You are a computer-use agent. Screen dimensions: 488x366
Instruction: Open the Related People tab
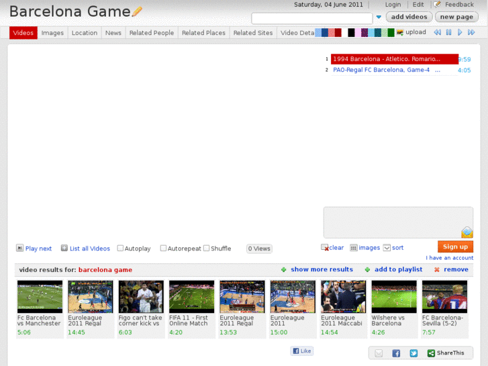[152, 33]
